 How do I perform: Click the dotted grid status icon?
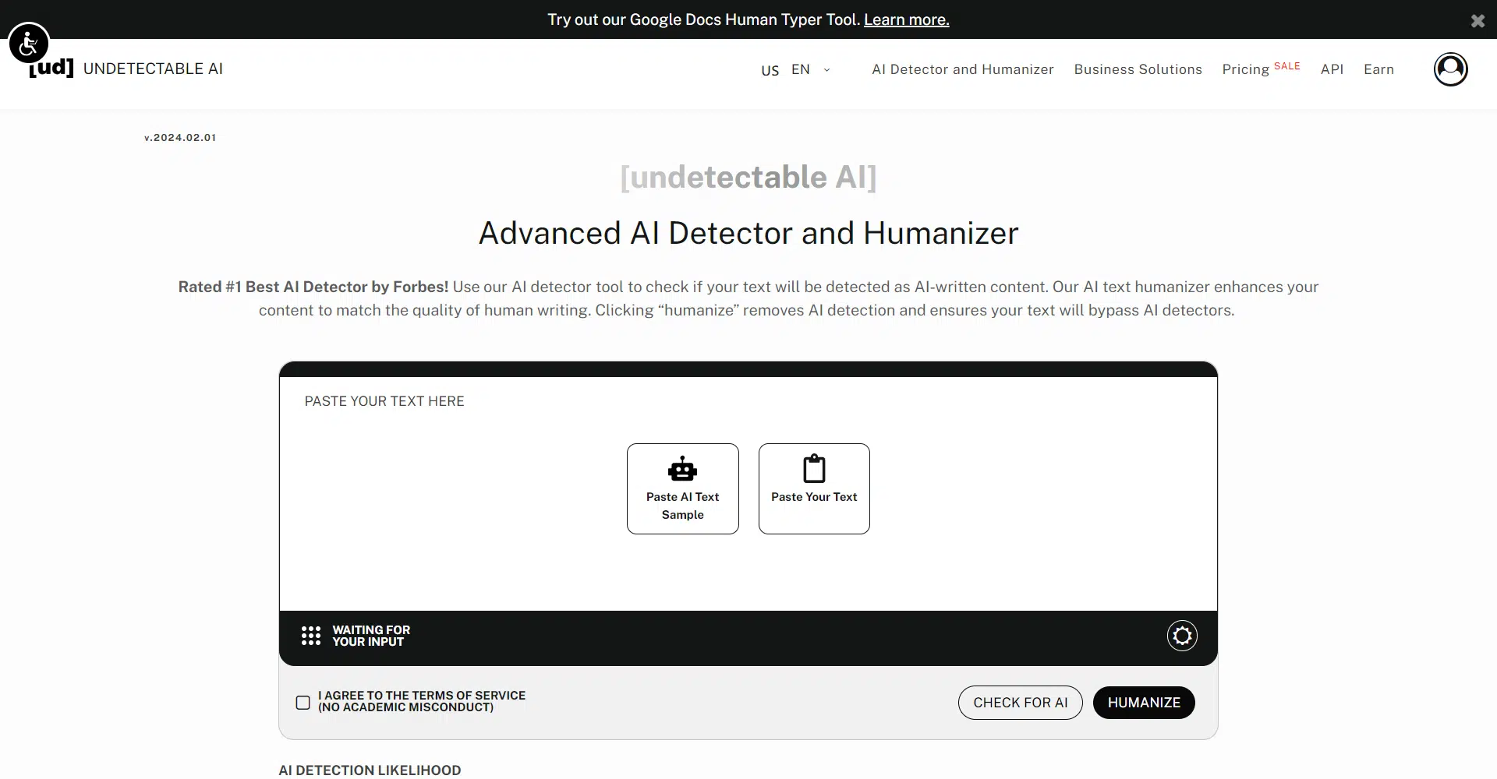311,636
